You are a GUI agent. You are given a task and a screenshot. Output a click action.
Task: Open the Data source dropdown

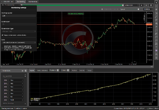19,42
